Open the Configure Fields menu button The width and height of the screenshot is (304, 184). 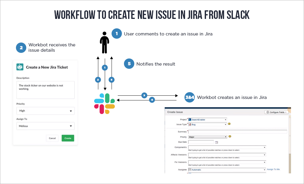tap(277, 112)
